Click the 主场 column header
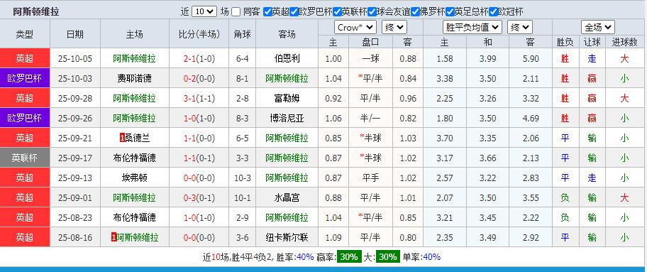The image size is (647, 272). [135, 35]
